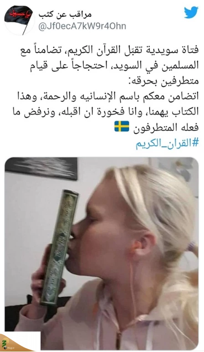Open the handle @Jf0ecA7kW9r4Ohn
The image size is (204, 352).
(82, 26)
